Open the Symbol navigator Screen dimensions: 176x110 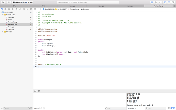pyautogui.click(x=9, y=9)
